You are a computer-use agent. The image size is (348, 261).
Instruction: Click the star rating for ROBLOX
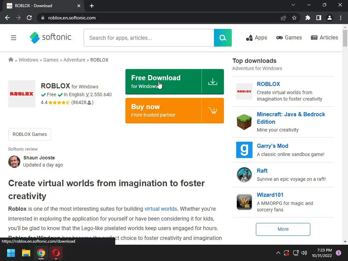click(x=59, y=103)
